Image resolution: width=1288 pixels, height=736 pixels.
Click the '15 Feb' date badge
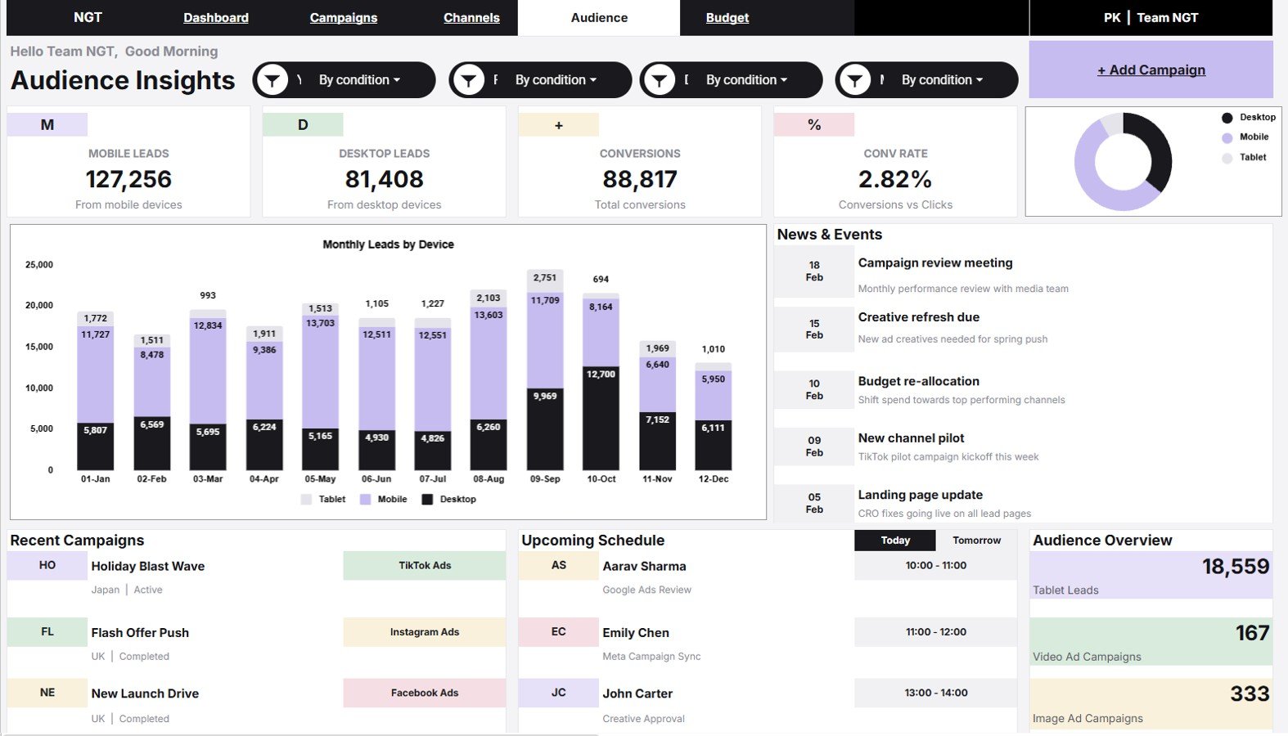[x=814, y=330]
